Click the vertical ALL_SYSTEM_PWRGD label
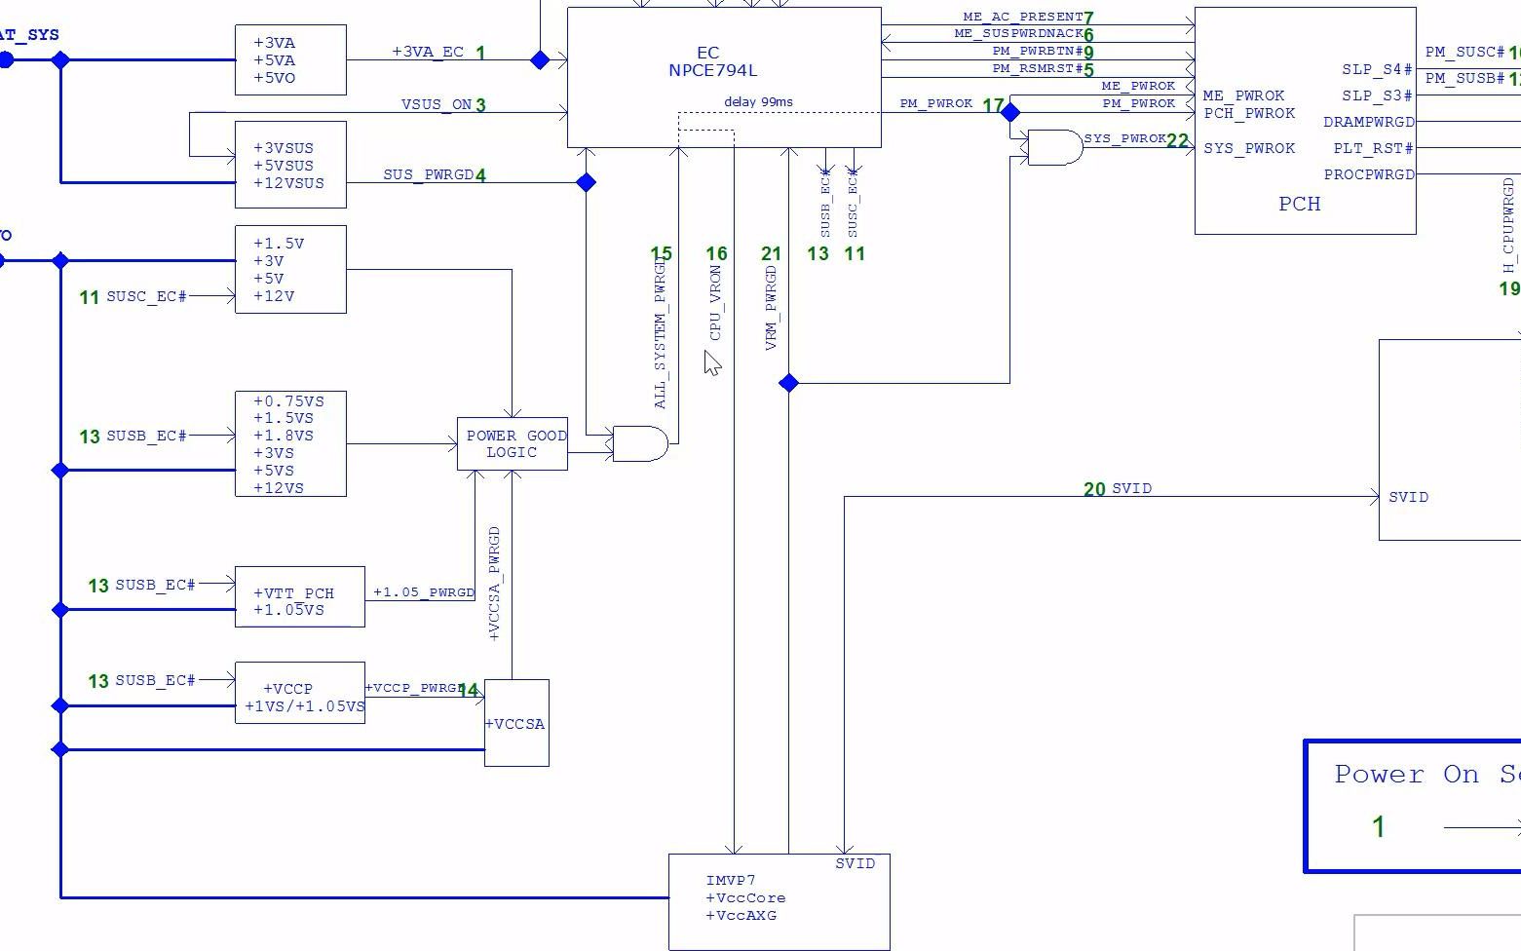This screenshot has height=951, width=1521. pyautogui.click(x=660, y=333)
